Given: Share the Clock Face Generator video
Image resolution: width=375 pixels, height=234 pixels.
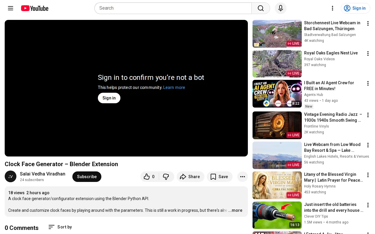Looking at the screenshot, I should (190, 177).
